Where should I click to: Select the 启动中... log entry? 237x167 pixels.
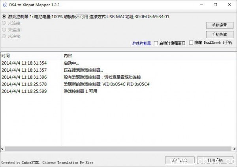click(x=71, y=63)
